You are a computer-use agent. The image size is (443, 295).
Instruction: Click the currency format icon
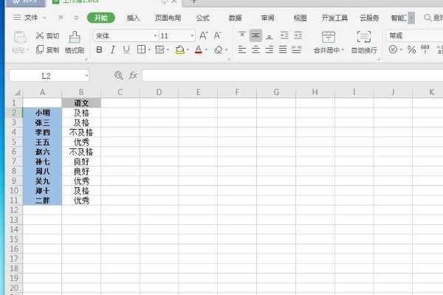click(393, 49)
